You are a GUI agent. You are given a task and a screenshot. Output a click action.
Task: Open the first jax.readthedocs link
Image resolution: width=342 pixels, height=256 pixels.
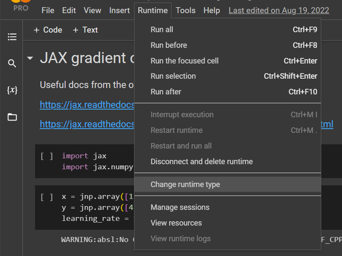click(x=87, y=105)
